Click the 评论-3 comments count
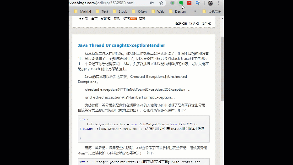The image size is (293, 165). 194,23
